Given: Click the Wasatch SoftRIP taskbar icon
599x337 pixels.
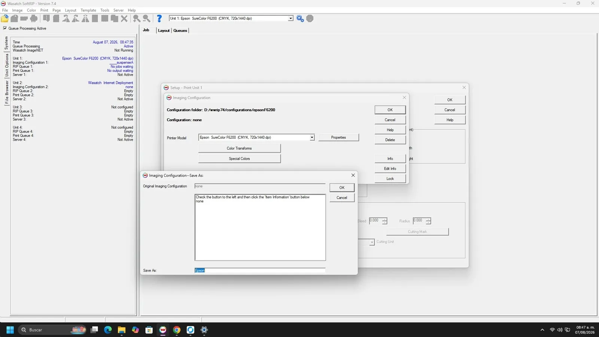Looking at the screenshot, I should click(x=163, y=330).
